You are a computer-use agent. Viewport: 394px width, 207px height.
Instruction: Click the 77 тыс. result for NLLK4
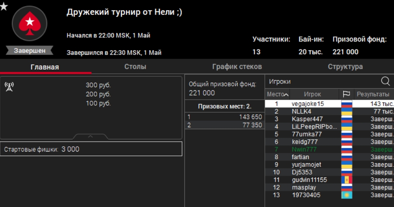[x=383, y=111]
